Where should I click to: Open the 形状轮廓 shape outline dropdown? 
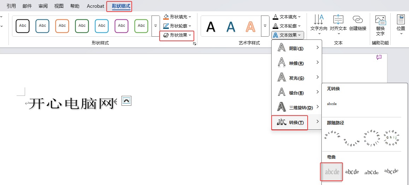177,26
